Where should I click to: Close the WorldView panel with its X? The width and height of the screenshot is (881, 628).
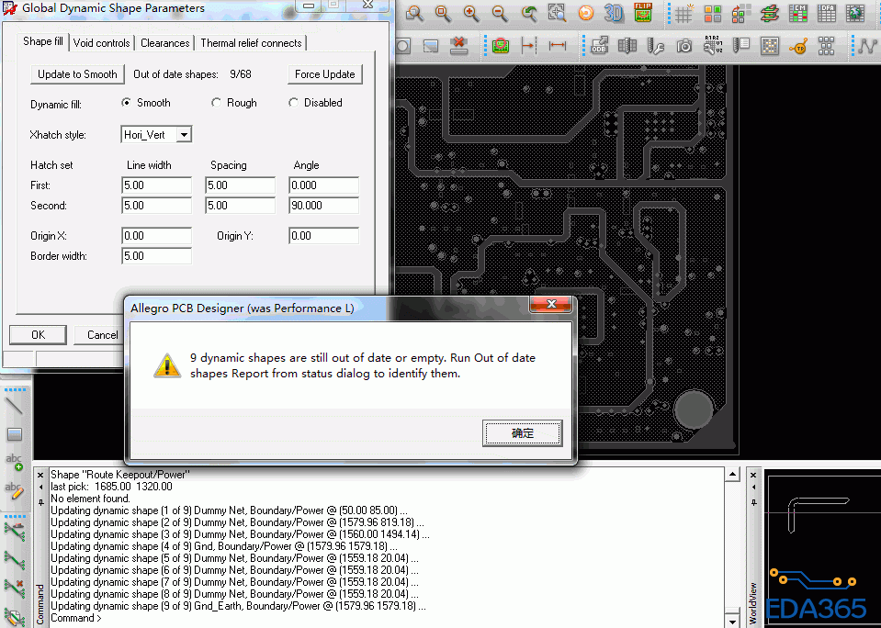pos(753,475)
